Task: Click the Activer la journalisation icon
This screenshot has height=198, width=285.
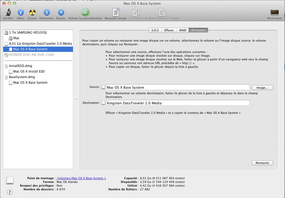Action: tap(85, 12)
